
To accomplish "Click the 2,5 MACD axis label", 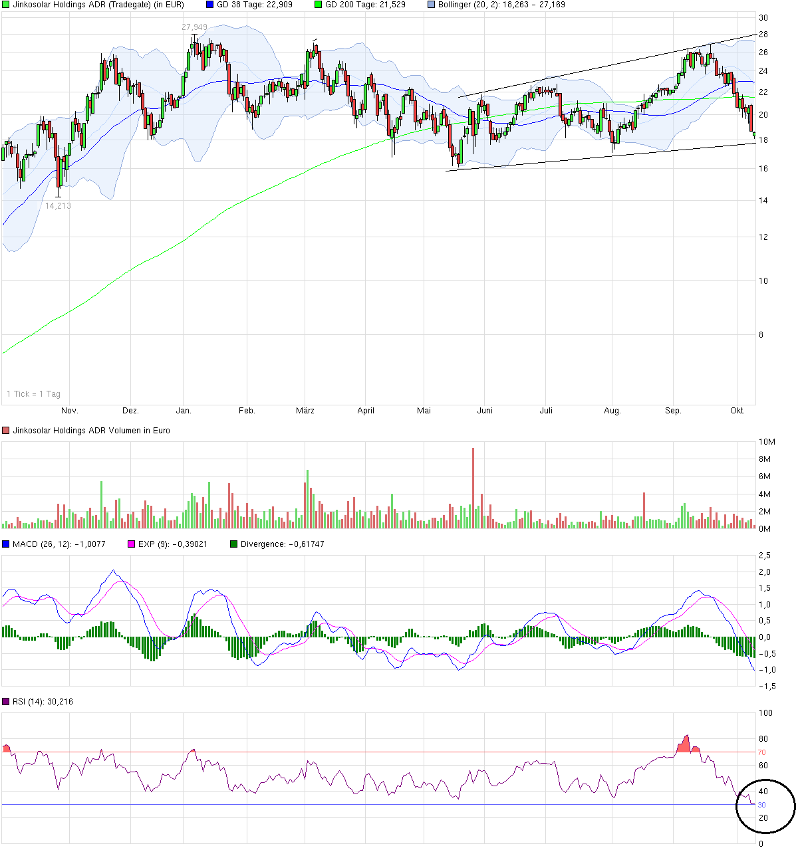I will [x=765, y=556].
